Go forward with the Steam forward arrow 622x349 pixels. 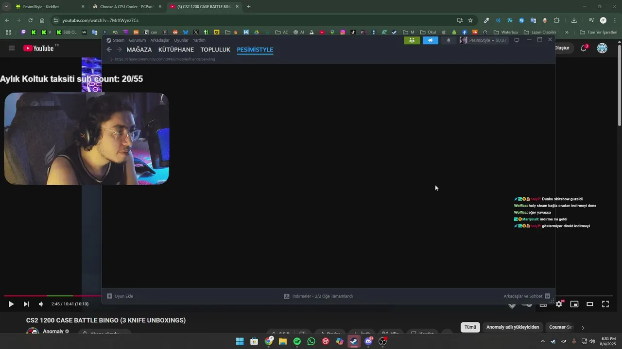click(x=119, y=49)
